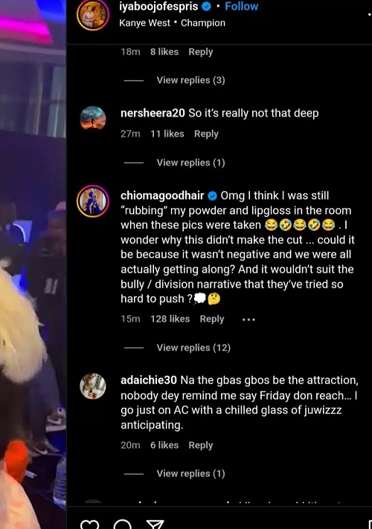Open more options on chiomagoodhair comment
The image size is (372, 529).
pyautogui.click(x=248, y=319)
